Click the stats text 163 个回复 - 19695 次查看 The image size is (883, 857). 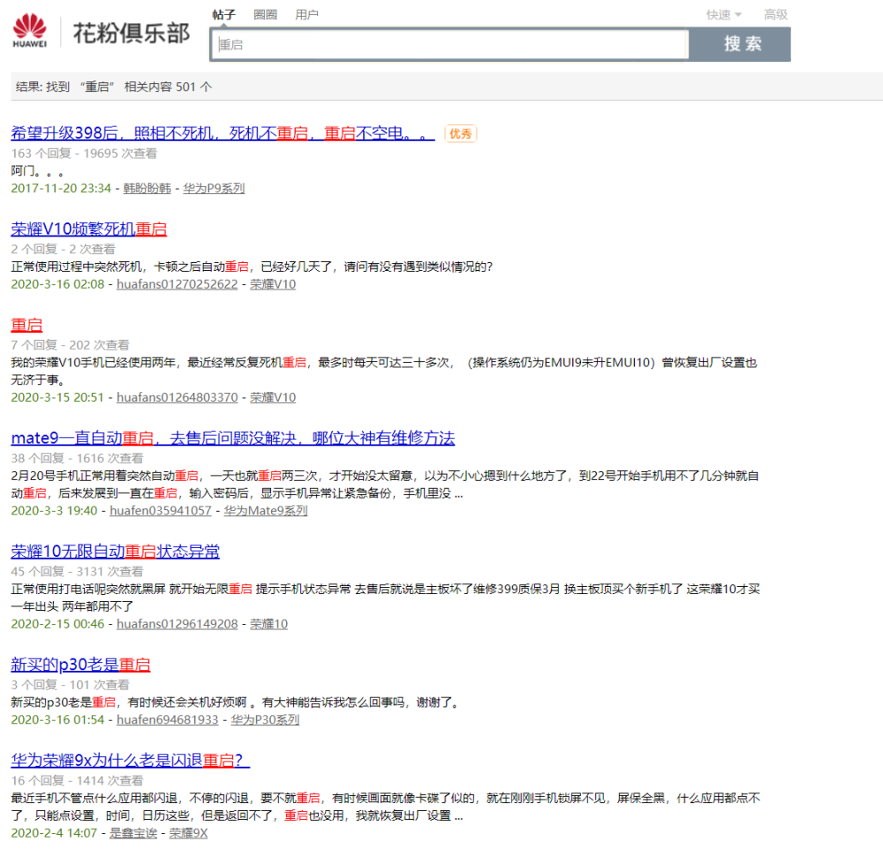click(x=84, y=153)
